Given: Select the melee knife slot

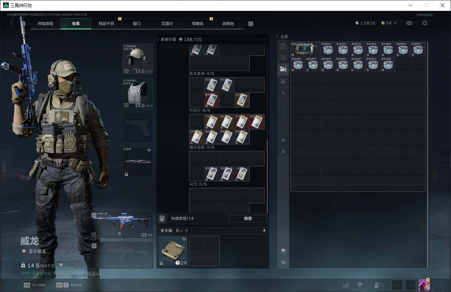Looking at the screenshot, I should click(138, 162).
